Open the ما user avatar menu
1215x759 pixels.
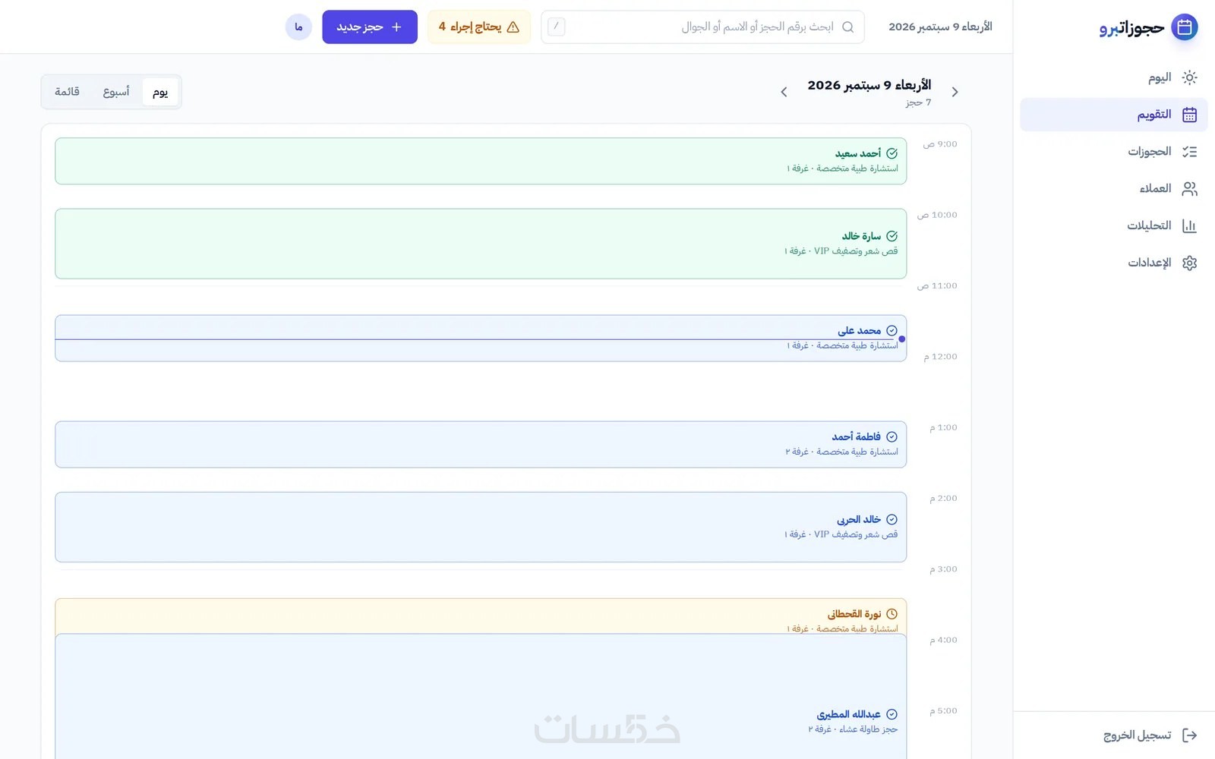[x=298, y=27]
